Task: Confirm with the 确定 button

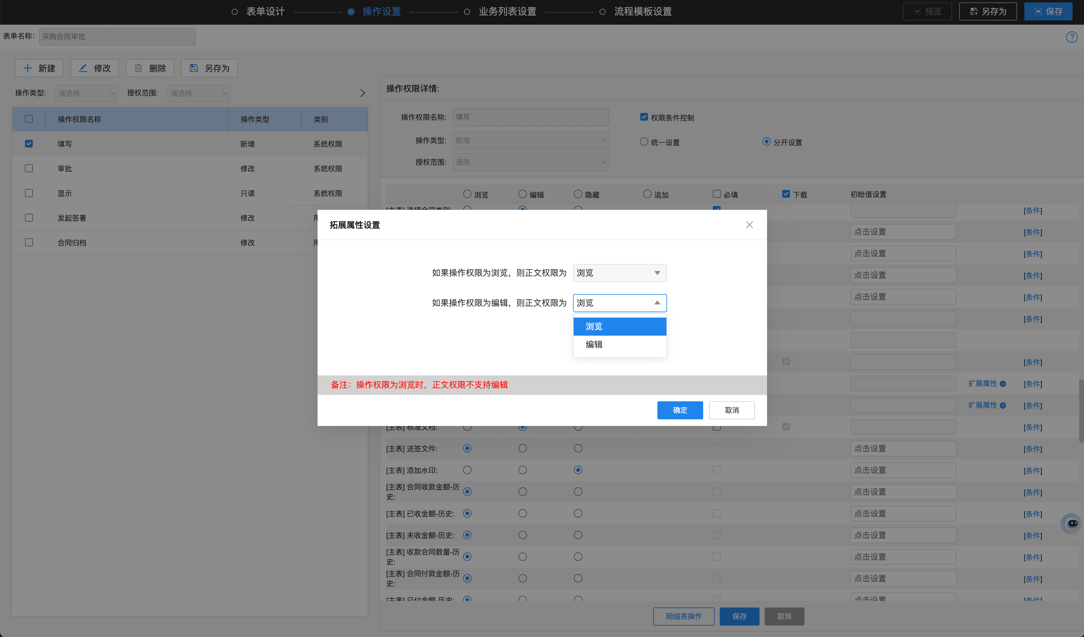Action: [x=680, y=410]
